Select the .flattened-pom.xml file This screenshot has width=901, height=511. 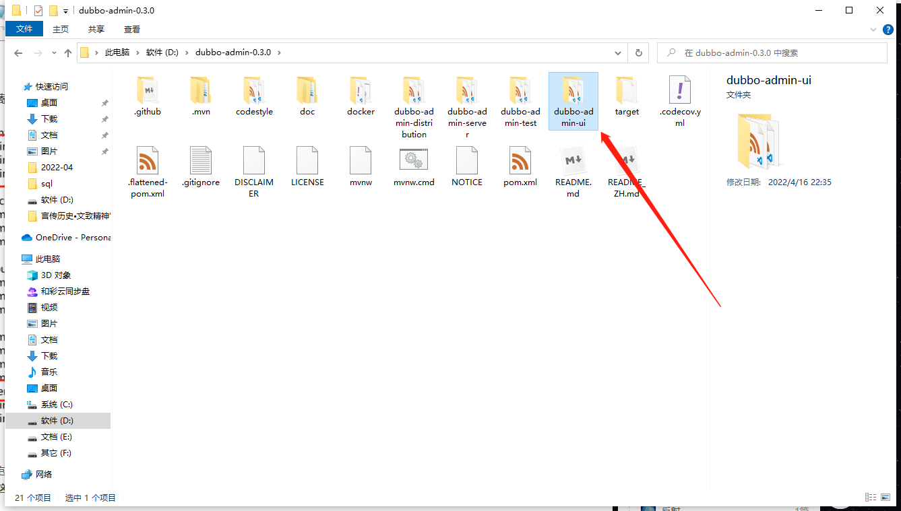coord(148,172)
